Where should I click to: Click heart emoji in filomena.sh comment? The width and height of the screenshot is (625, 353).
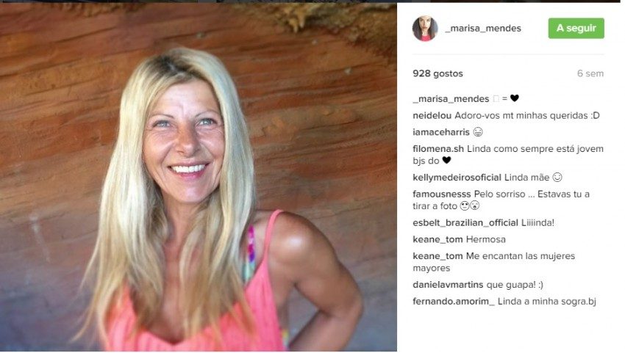446,161
